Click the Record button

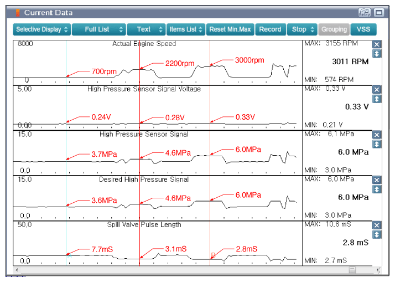pos(271,29)
